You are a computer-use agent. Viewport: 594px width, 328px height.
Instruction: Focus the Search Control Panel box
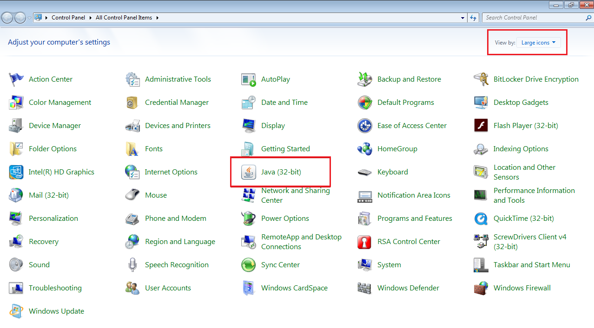coord(533,18)
